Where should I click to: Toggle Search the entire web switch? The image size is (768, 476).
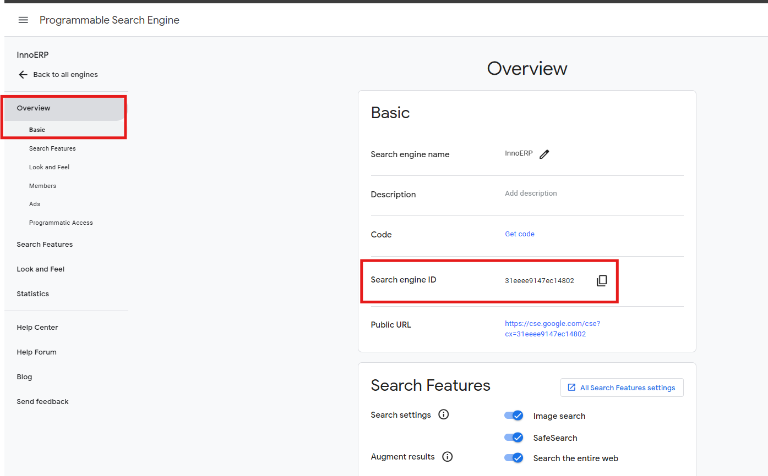514,458
